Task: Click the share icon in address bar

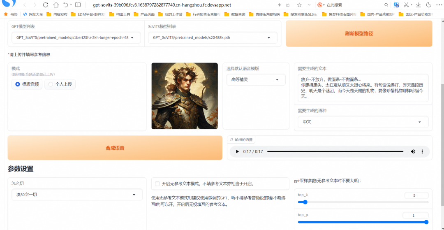Action: [x=288, y=5]
